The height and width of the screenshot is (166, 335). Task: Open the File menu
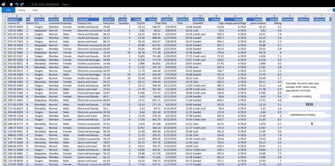8,10
